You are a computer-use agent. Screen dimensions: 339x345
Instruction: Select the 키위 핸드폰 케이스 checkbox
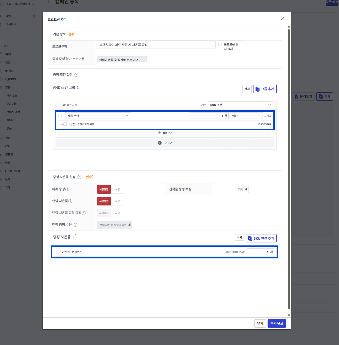point(57,252)
